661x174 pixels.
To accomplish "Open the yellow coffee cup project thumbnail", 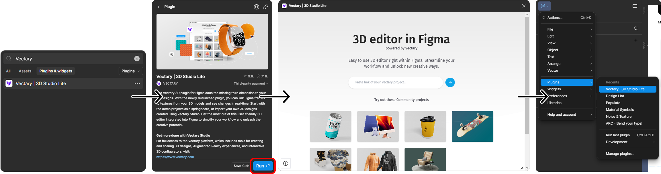I will tap(425, 126).
